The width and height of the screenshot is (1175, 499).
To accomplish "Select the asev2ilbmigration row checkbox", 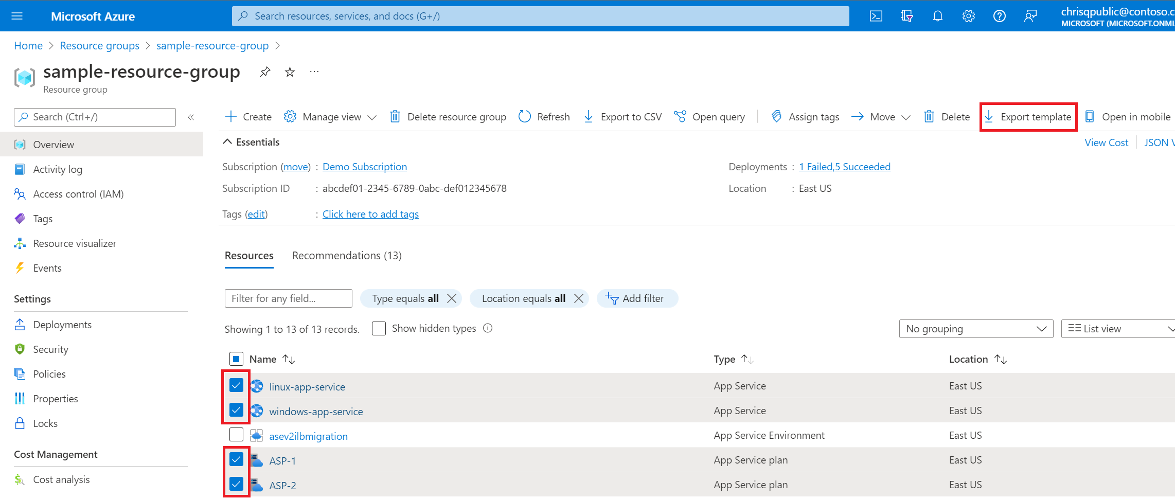I will coord(236,435).
